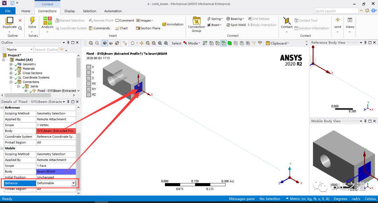378x203 pixels.
Task: Open the Name filter dropdown in Outline
Action: tap(31, 49)
